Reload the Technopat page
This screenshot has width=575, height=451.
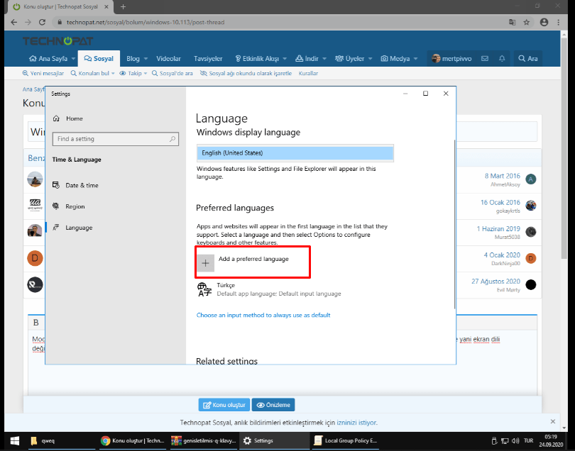pos(42,23)
